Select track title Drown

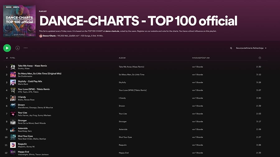[21, 105]
